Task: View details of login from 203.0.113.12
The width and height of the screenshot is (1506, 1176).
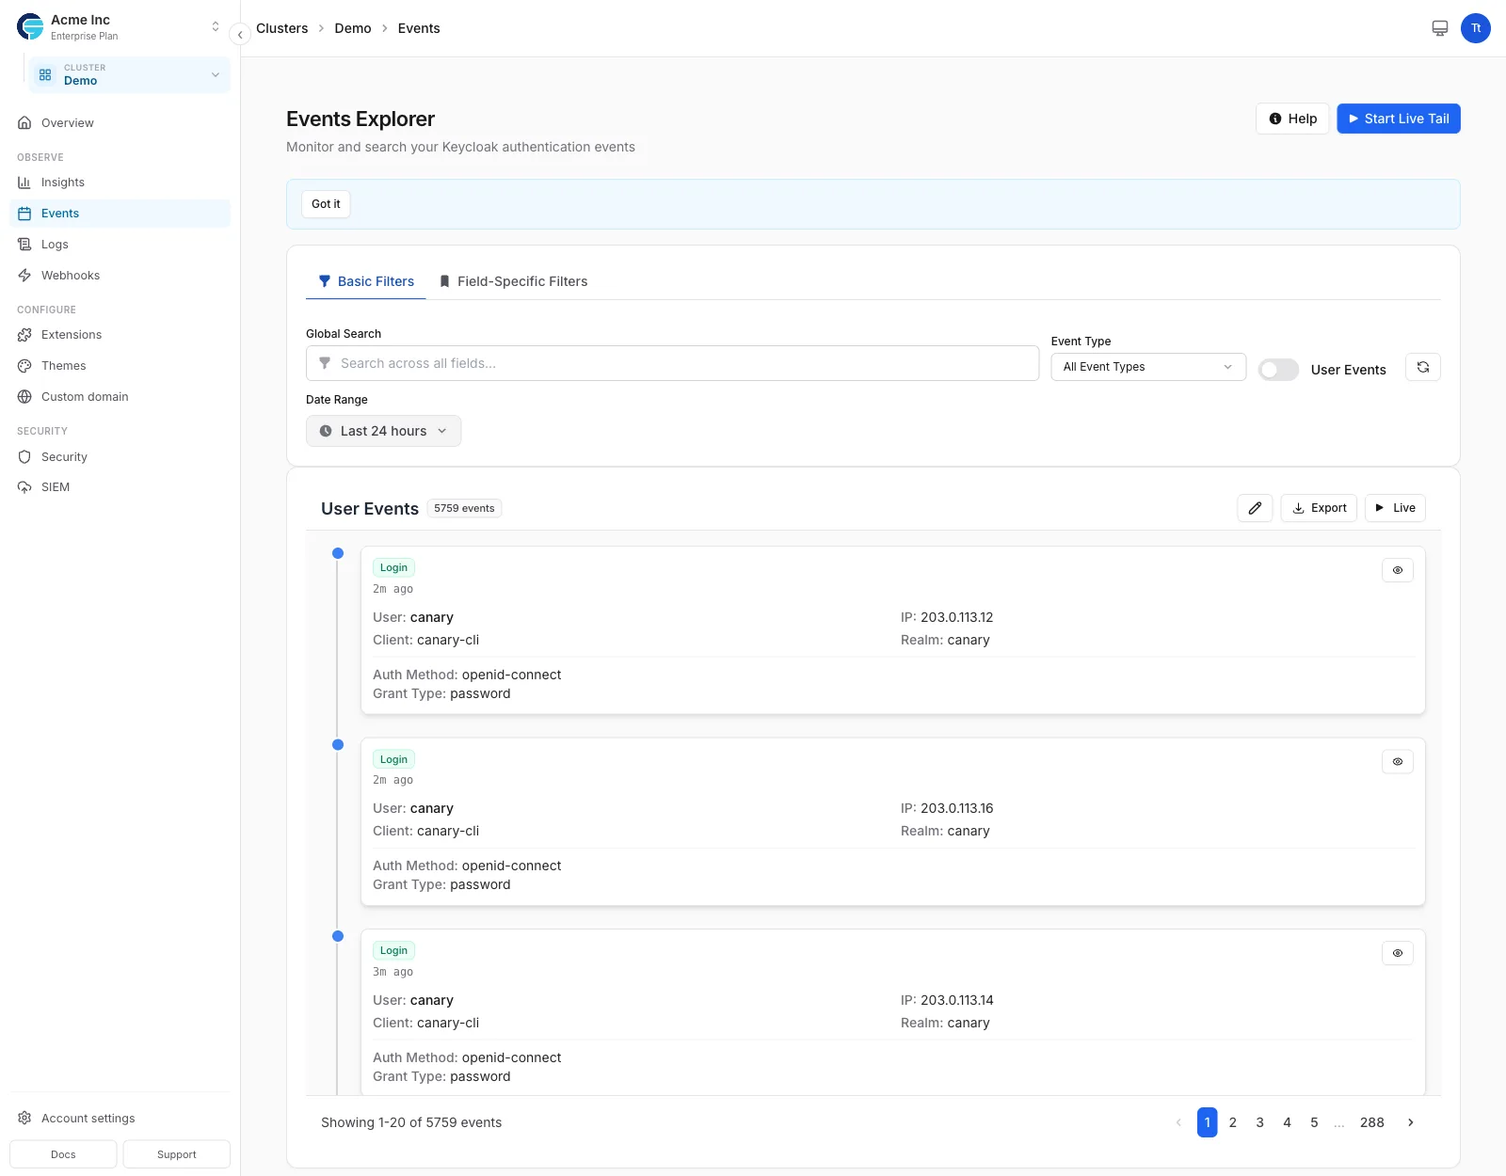Action: tap(1397, 570)
